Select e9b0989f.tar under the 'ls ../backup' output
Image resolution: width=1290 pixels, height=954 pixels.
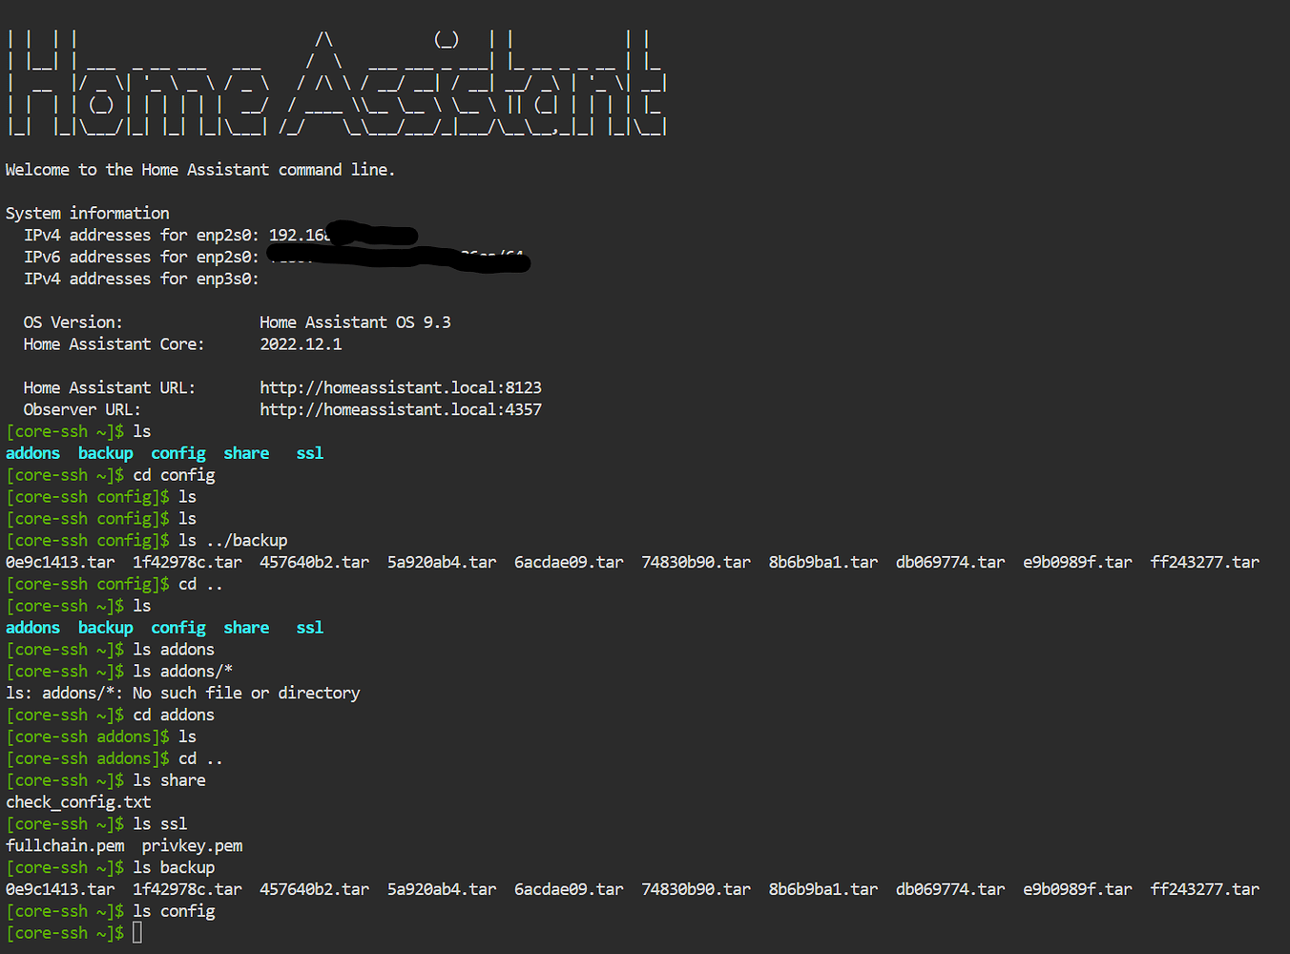tap(1077, 563)
